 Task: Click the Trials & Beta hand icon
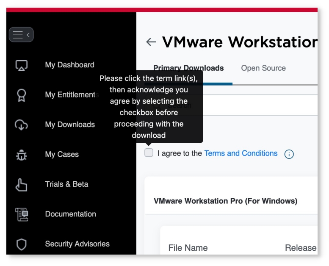click(x=21, y=185)
